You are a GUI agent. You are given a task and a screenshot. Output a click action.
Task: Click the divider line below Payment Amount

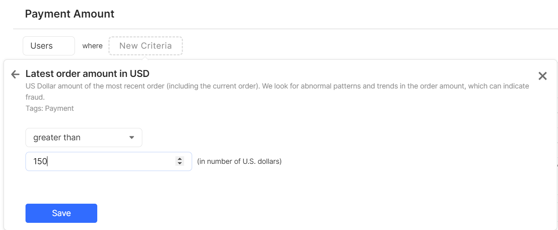pyautogui.click(x=285, y=29)
